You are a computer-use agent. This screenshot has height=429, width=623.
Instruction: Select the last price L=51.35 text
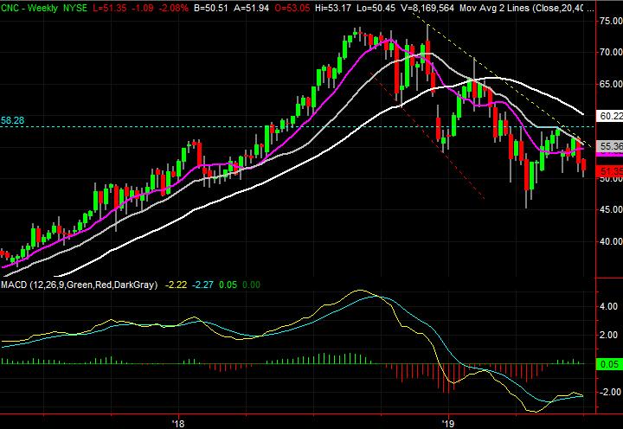click(x=110, y=8)
